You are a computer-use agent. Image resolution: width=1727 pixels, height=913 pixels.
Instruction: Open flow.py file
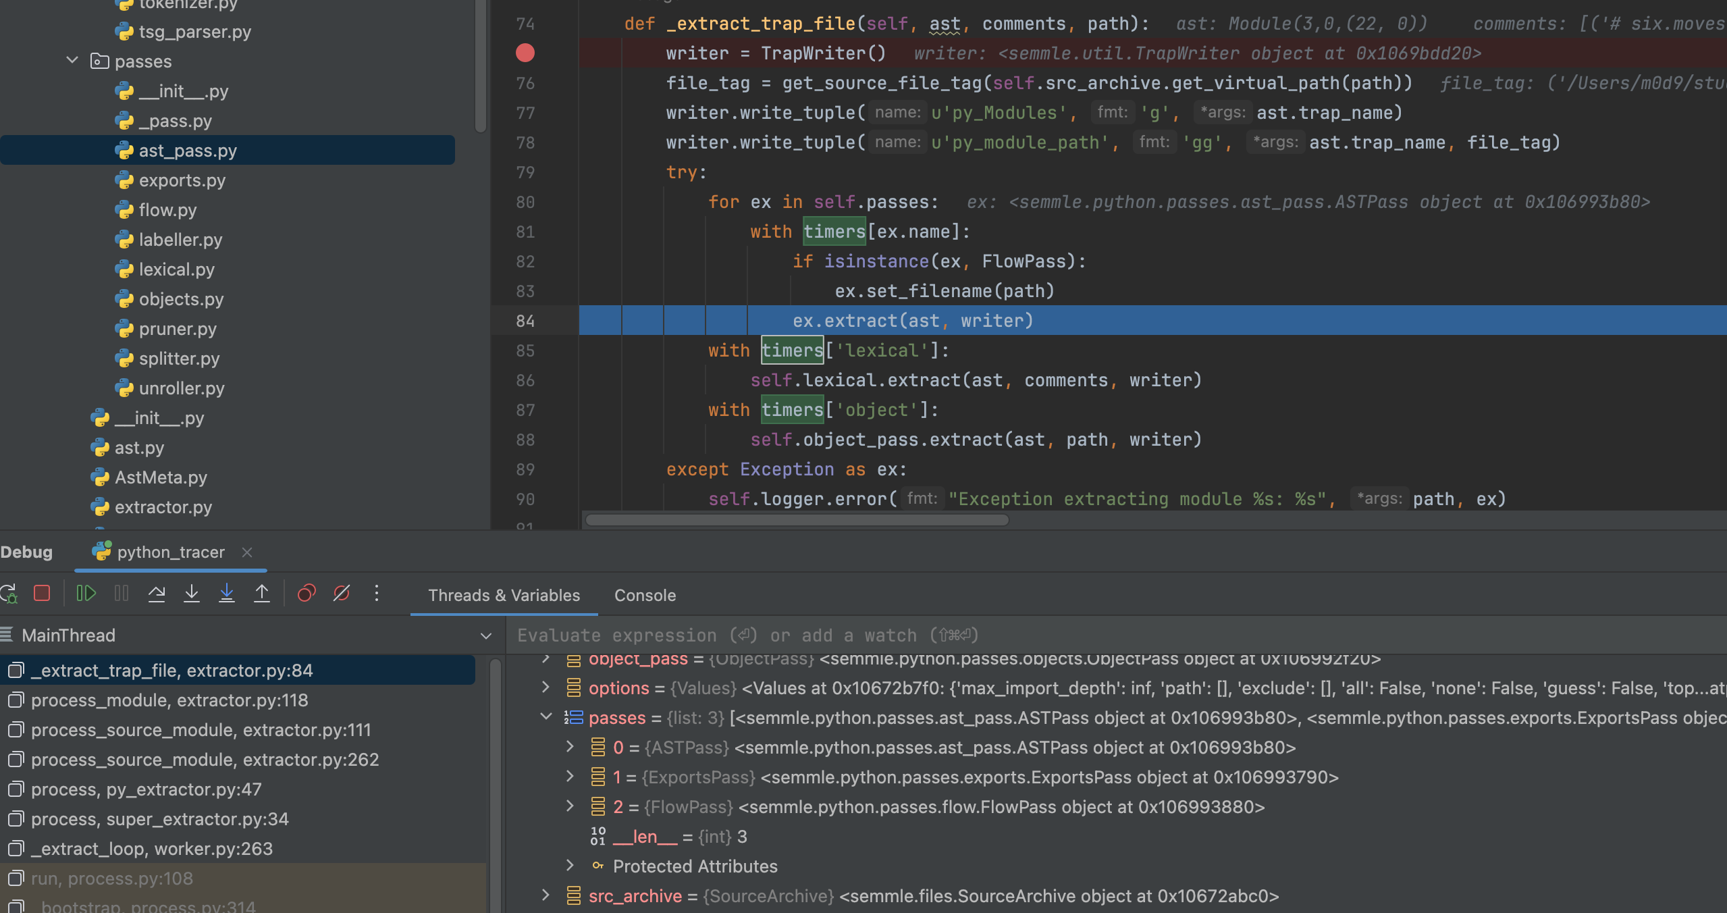click(167, 210)
